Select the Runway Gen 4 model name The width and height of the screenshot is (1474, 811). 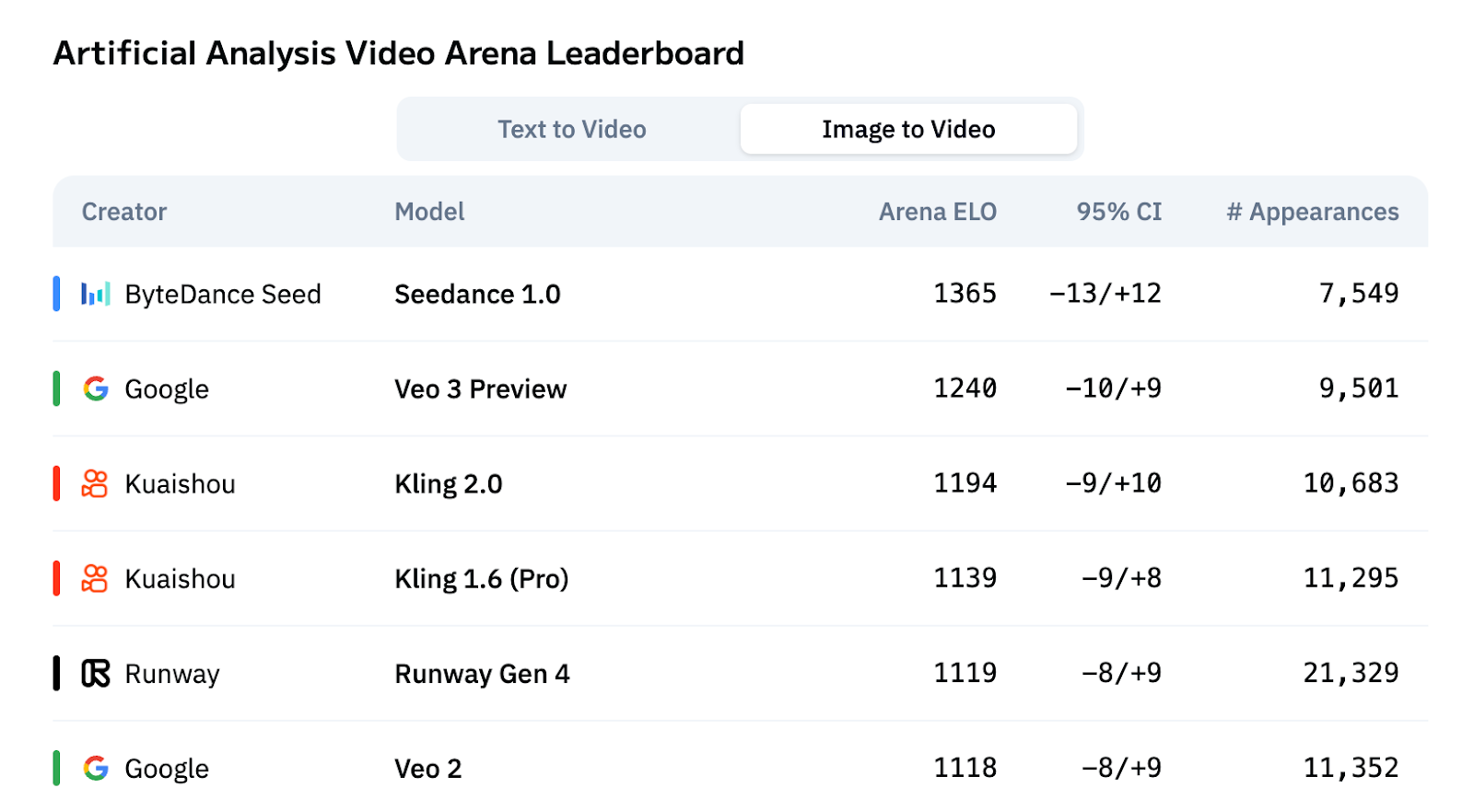coord(482,674)
